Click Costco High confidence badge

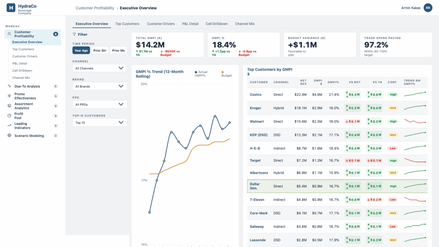pyautogui.click(x=393, y=94)
